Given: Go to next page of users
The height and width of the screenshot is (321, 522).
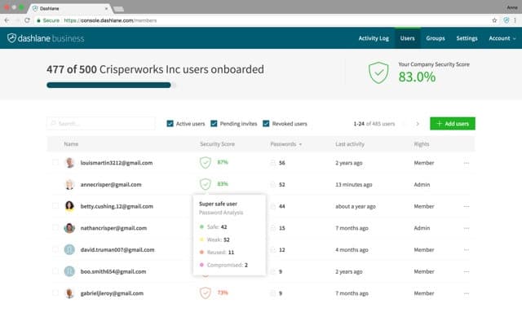Looking at the screenshot, I should pos(418,124).
